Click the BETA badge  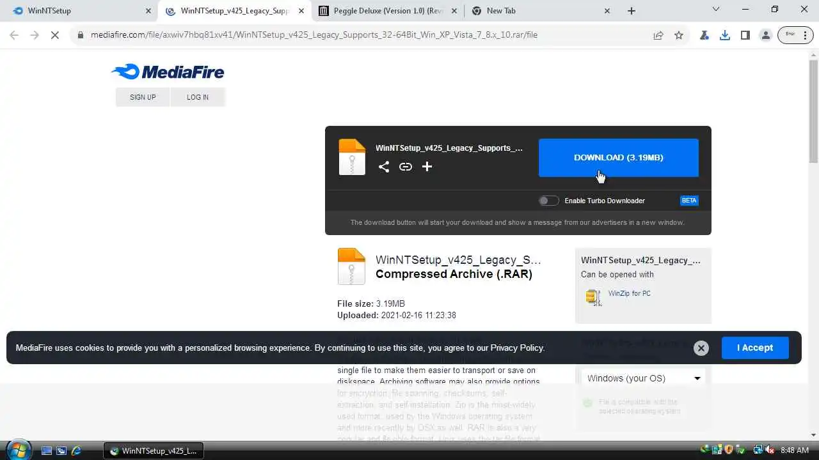(x=689, y=201)
